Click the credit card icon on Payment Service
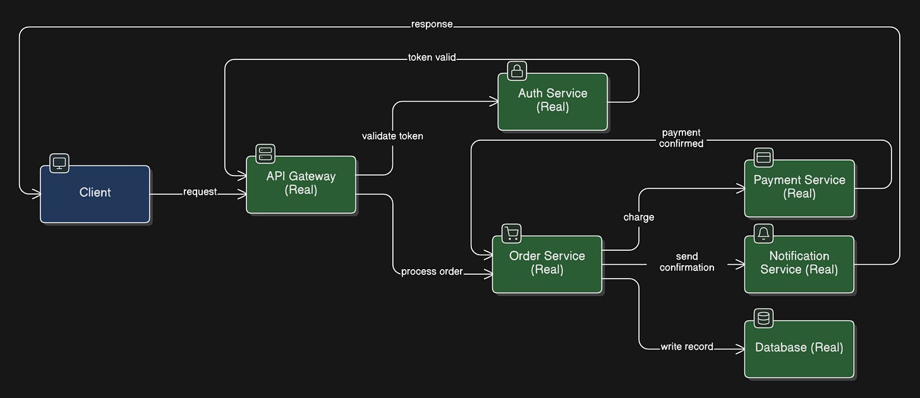Viewport: 920px width, 398px height. [763, 157]
